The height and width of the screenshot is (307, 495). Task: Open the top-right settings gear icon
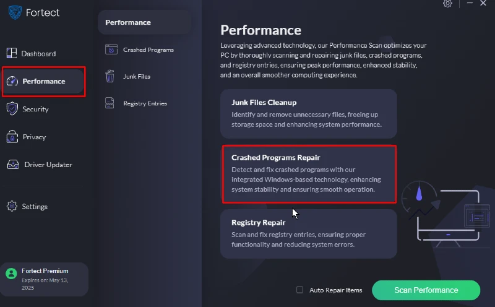coord(447,4)
